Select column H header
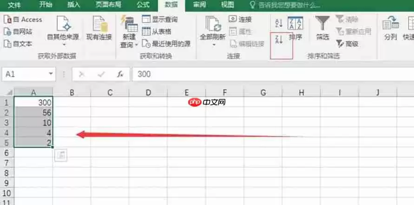Screen dimensions: 414x205 coord(301,92)
